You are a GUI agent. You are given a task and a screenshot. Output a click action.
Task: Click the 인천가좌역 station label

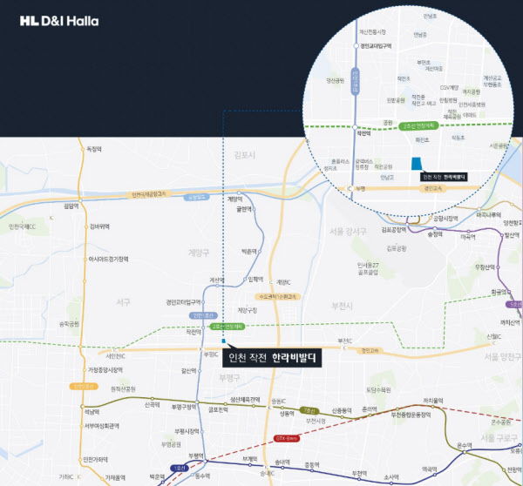coord(95,459)
